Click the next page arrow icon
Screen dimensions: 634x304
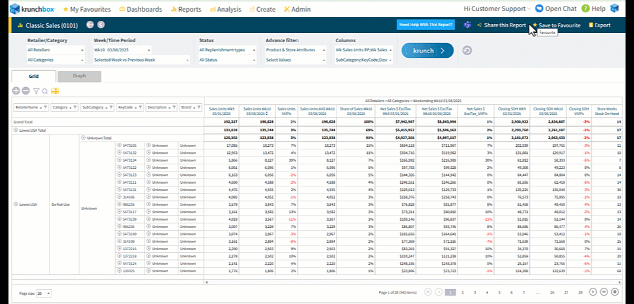(593, 292)
